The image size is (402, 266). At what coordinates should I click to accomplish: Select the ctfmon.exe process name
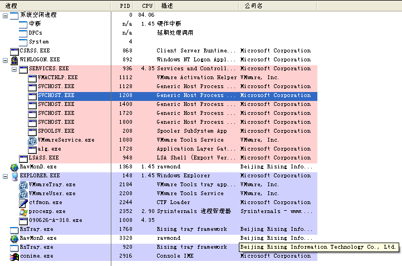(46, 202)
